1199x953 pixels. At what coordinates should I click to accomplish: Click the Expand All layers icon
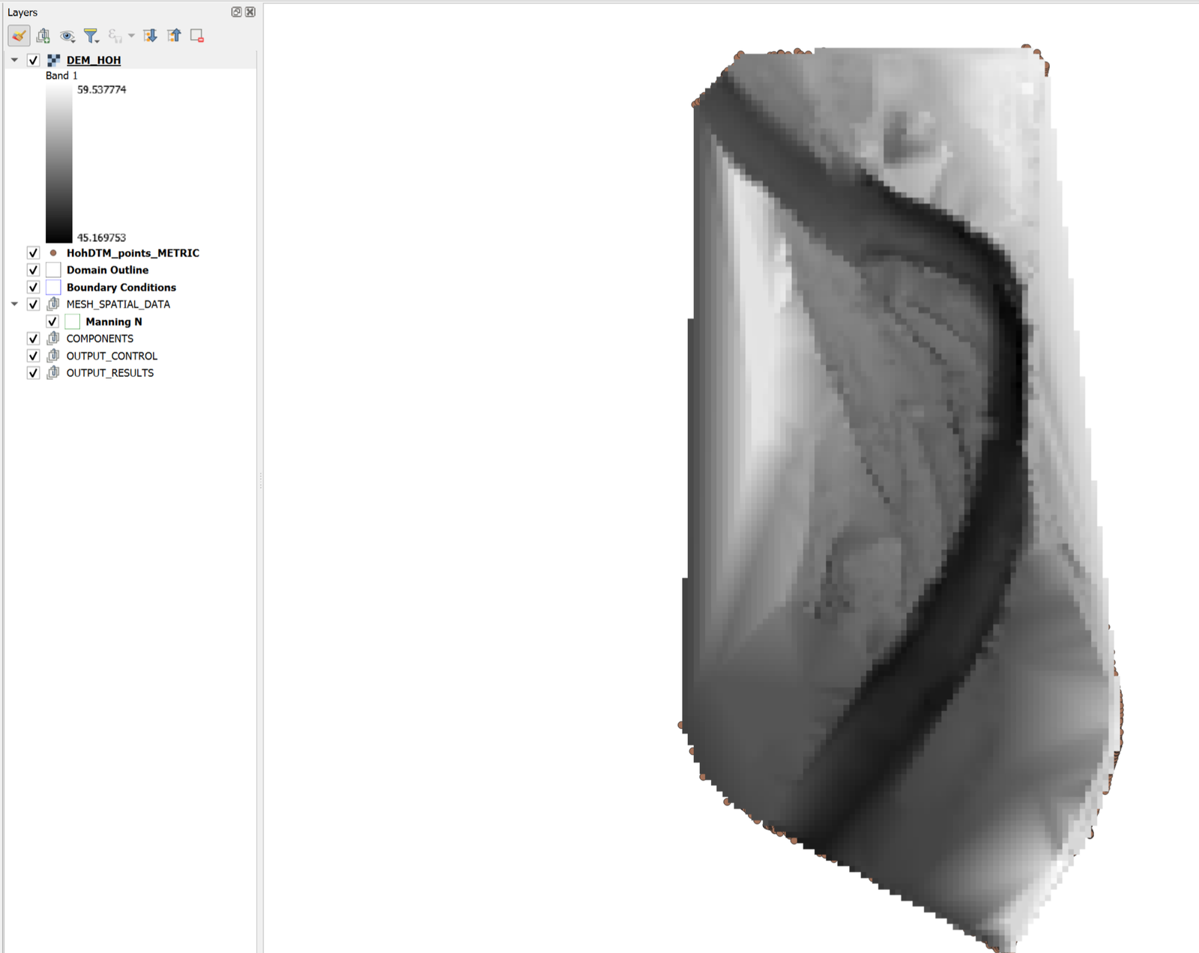tap(150, 35)
